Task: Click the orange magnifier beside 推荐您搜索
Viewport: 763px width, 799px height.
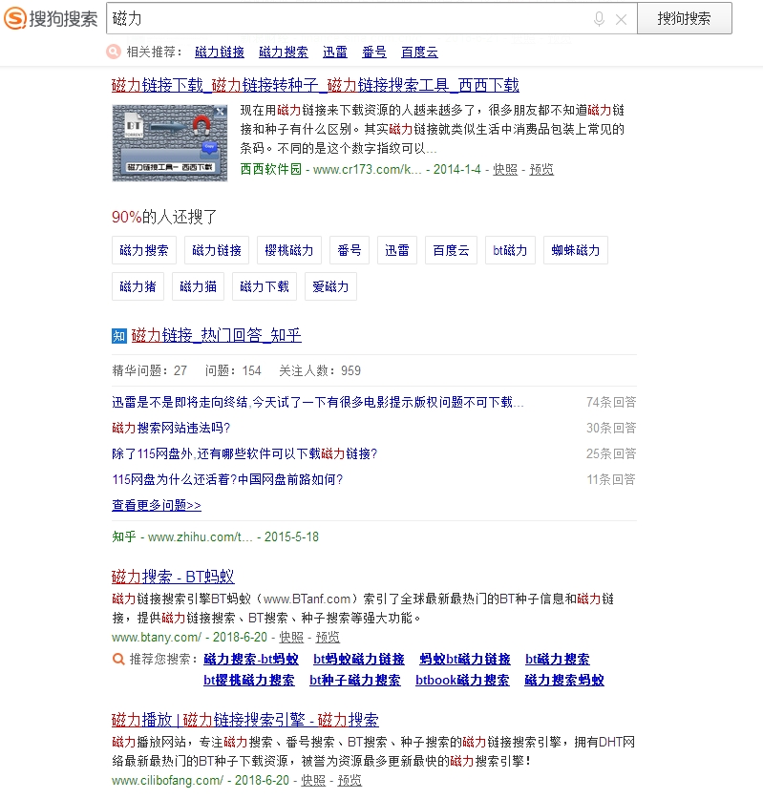Action: pyautogui.click(x=118, y=659)
